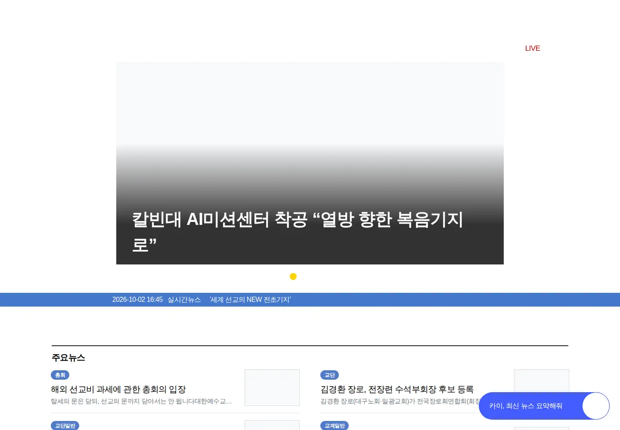Open the 칼빈대 AI미션센터 착공 headline slide
Viewport: 620px width, 430px height.
coord(310,163)
